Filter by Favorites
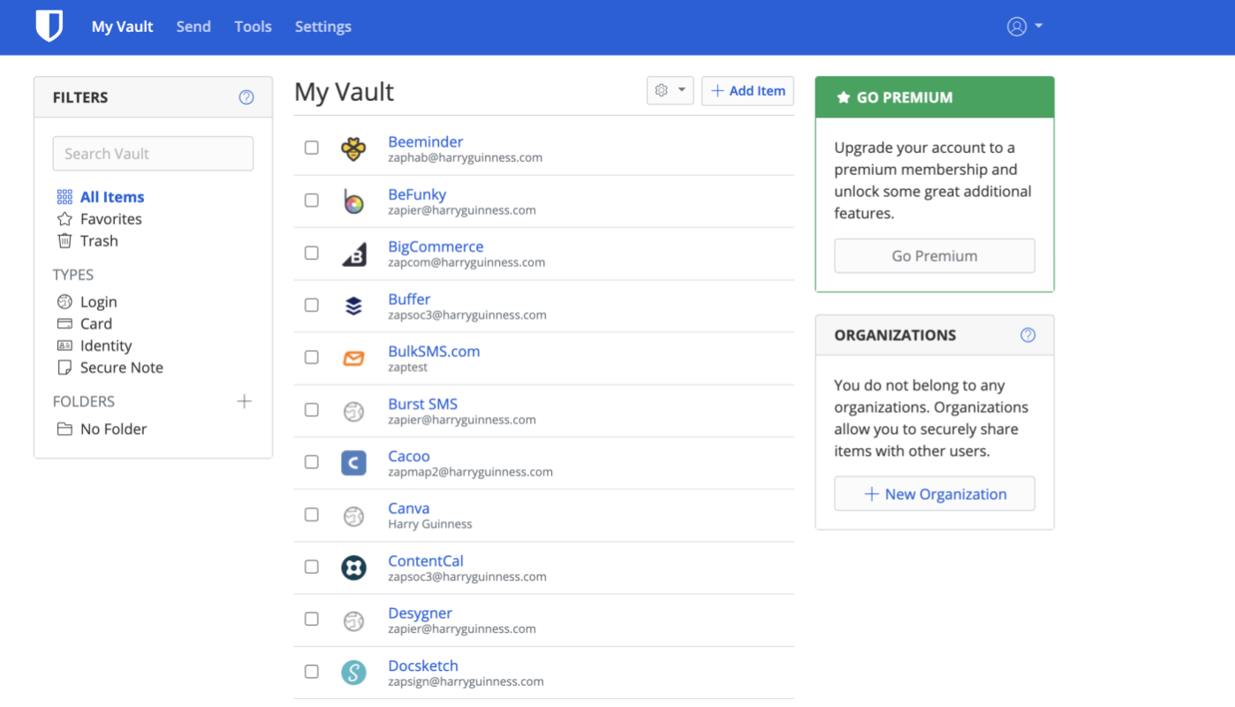1235x707 pixels. point(111,219)
